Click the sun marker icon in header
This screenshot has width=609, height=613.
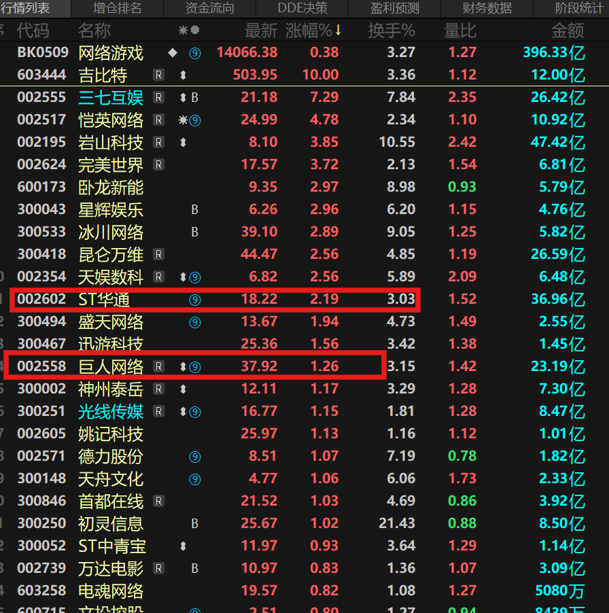183,30
